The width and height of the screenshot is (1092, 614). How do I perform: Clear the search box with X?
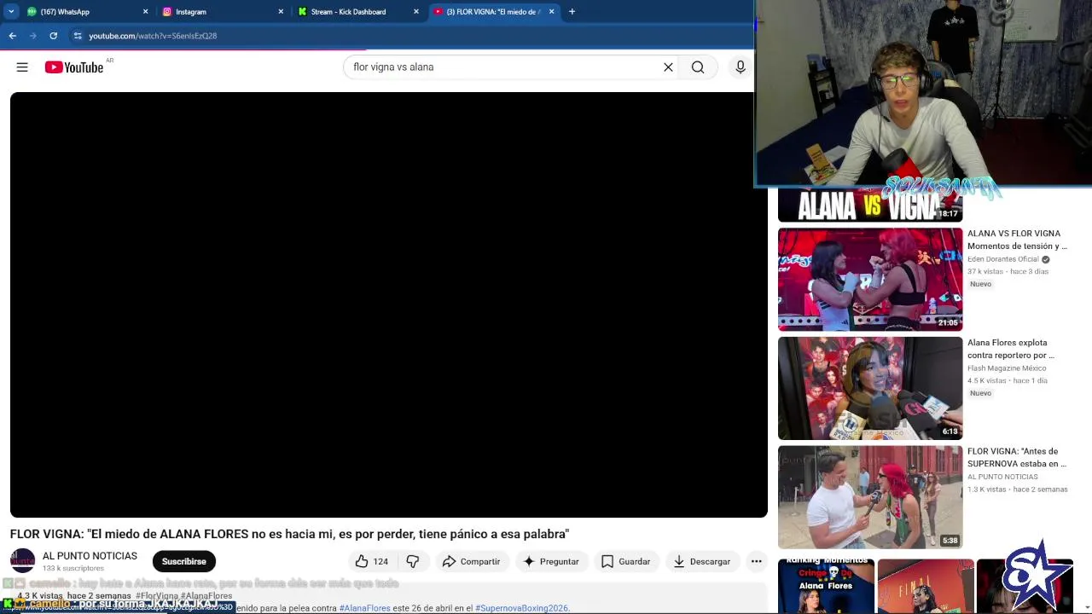click(668, 67)
